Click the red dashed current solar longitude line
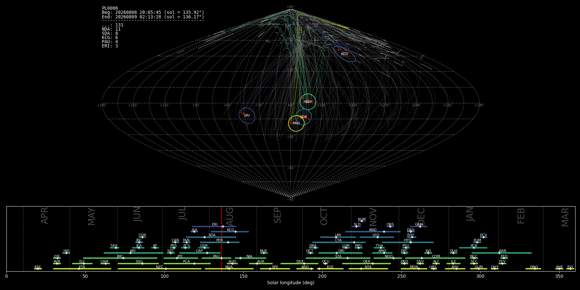Image resolution: width=580 pixels, height=290 pixels. pyautogui.click(x=221, y=239)
